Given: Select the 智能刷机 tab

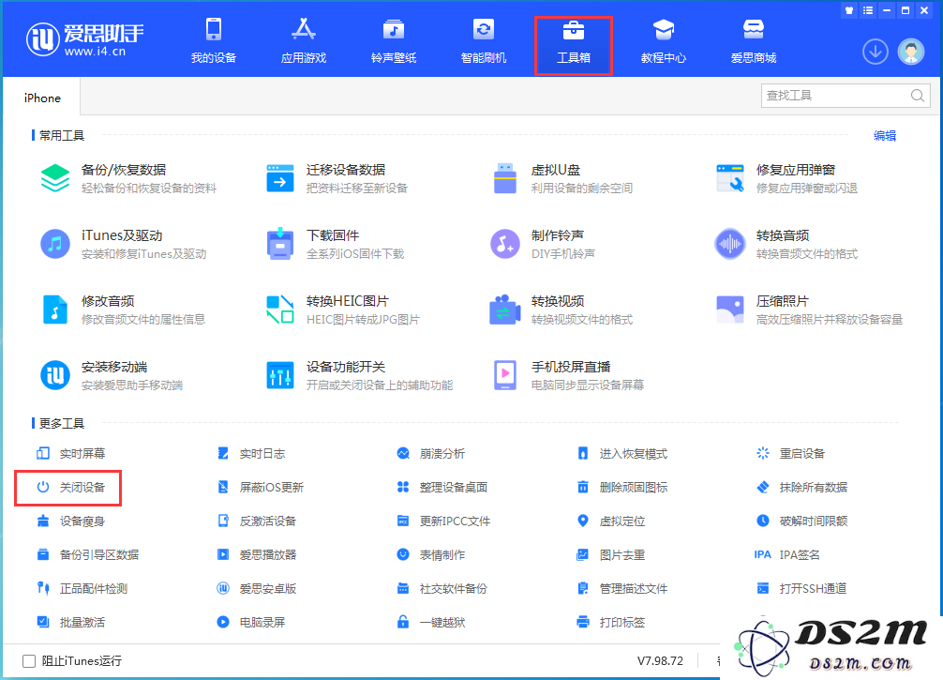Looking at the screenshot, I should coord(484,41).
